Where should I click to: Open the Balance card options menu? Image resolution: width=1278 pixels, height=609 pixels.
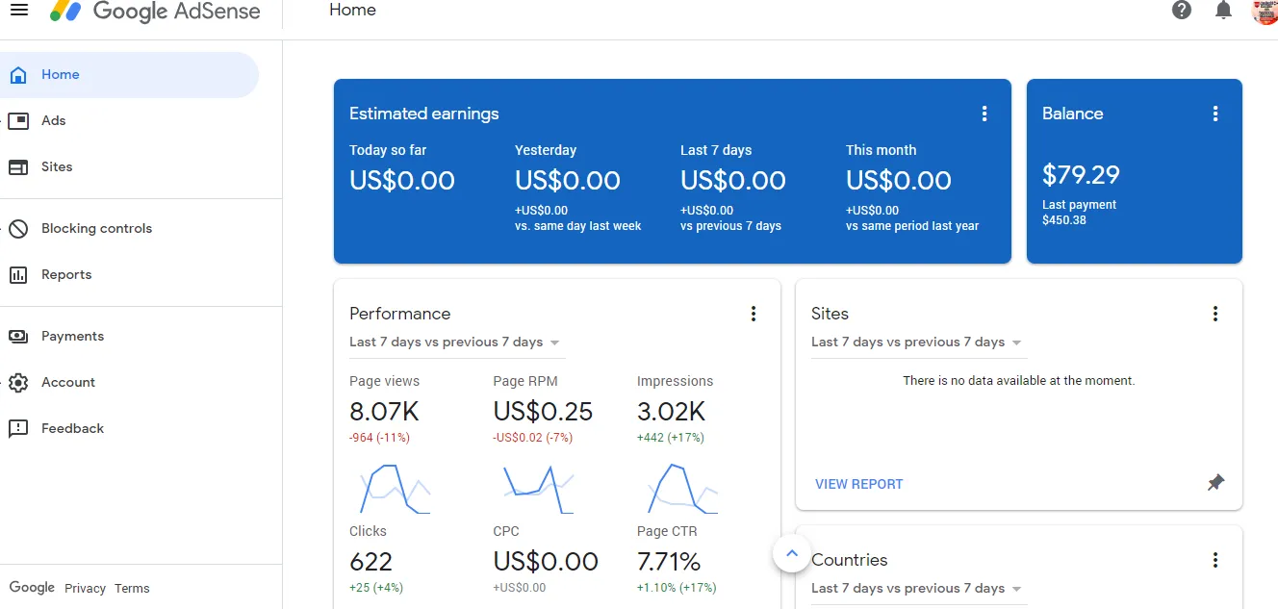1215,113
